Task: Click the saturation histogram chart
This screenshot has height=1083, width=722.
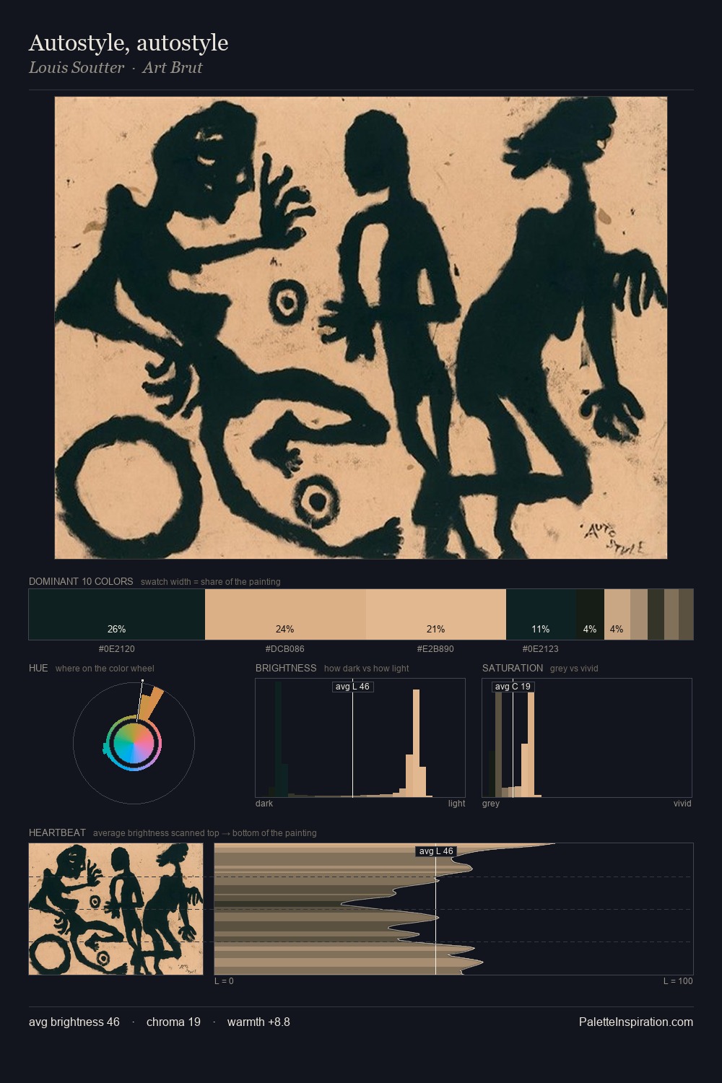Action: [587, 738]
